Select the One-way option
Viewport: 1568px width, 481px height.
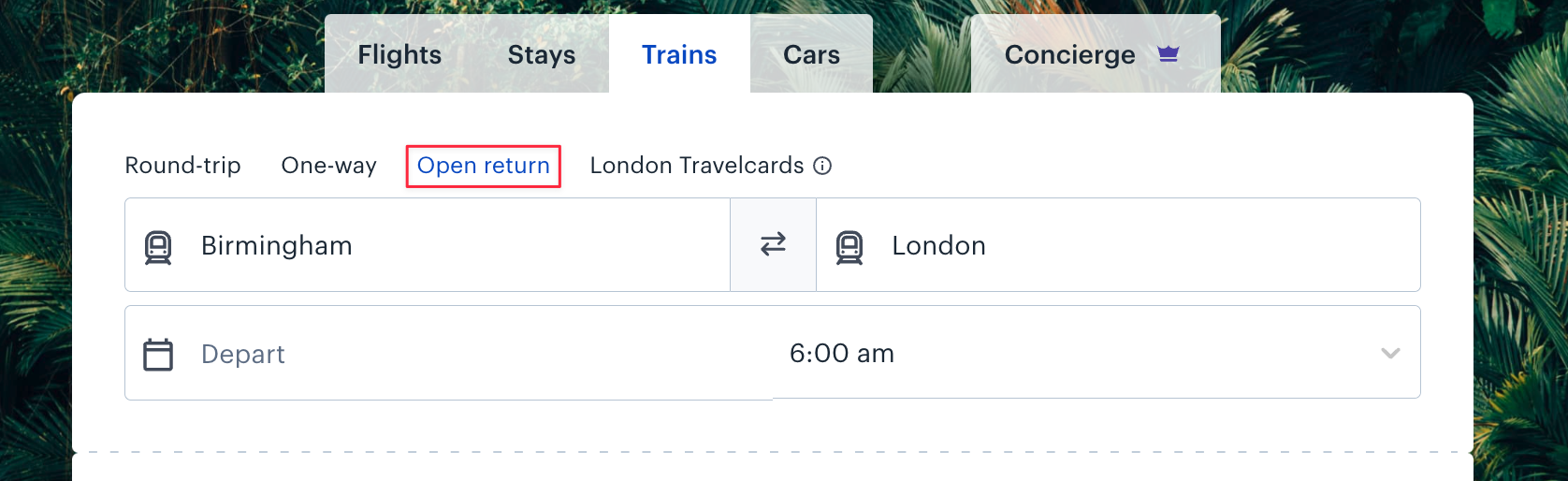pos(329,166)
